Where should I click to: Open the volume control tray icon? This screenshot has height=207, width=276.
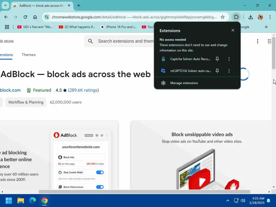[x=243, y=201]
